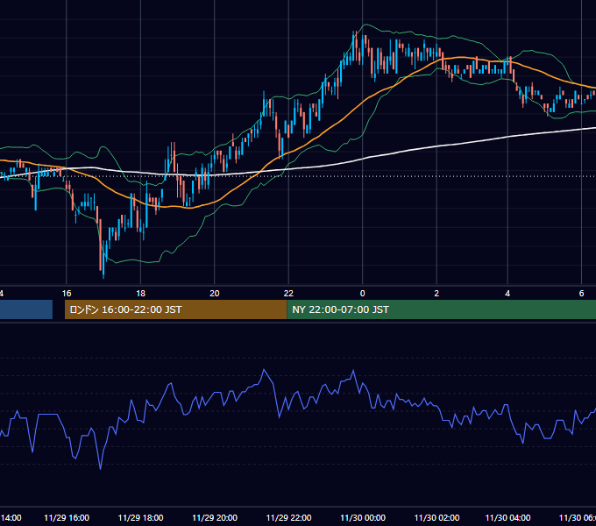Click the ロンドン 16:00-22:00 JST session bar
This screenshot has width=596, height=526.
pos(175,309)
